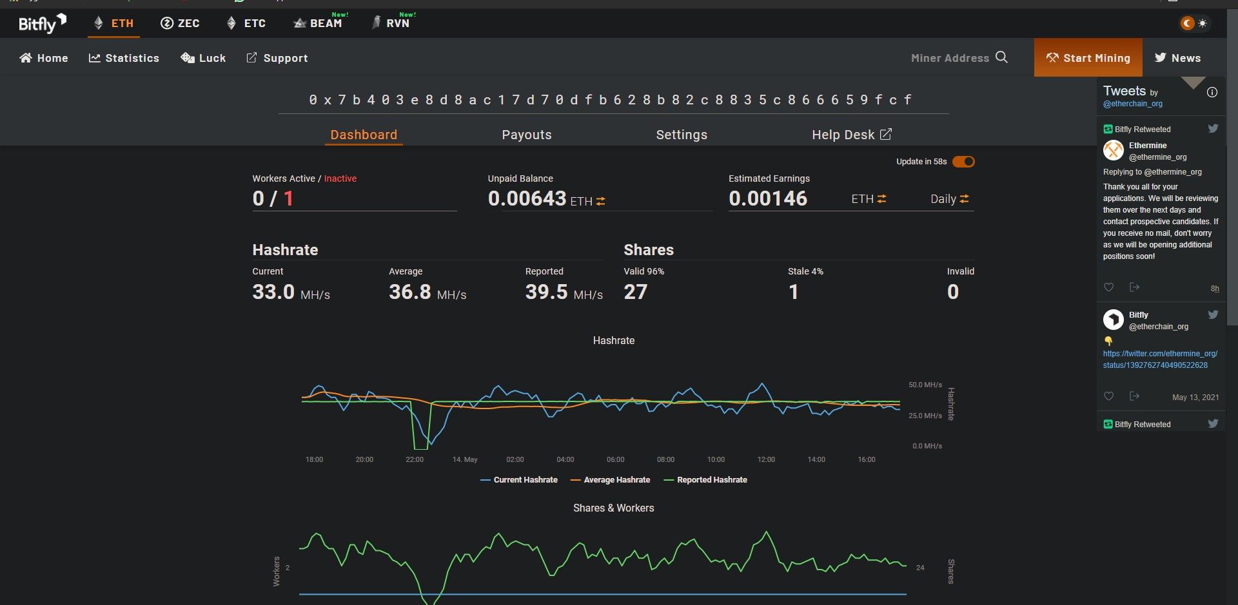Select the BEAM coin tab
Viewport: 1238px width, 605px height.
318,23
